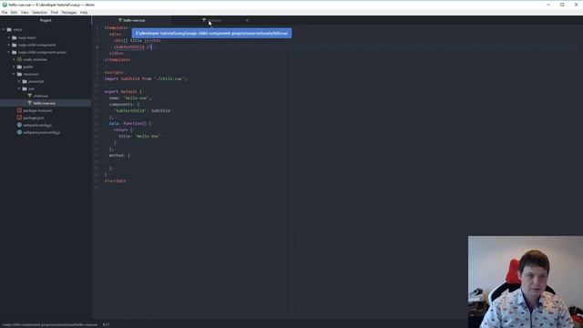Open webpack.prod.config.js from the project tree
Screen dimensions: 583x328
(x=42, y=132)
